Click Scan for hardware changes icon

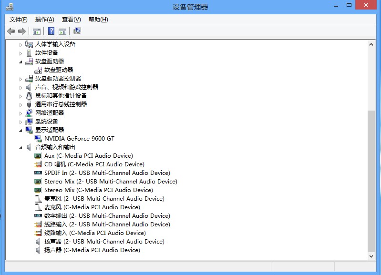coord(77,31)
